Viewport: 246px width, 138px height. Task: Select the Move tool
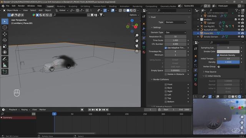[x=5, y=34]
